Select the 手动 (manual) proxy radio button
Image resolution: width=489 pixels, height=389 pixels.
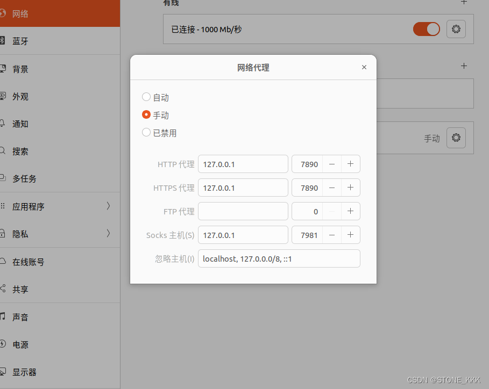(x=146, y=114)
